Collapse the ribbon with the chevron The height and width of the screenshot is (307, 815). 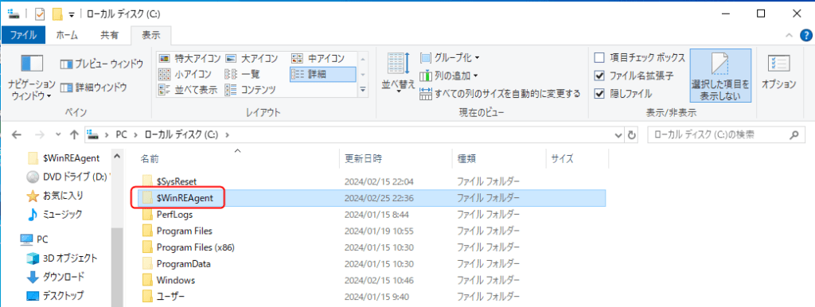tap(789, 35)
